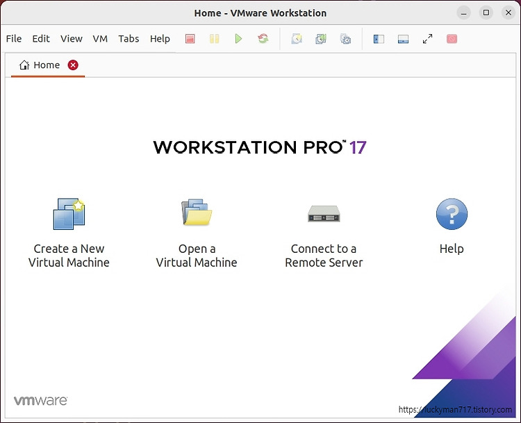Screen dimensions: 521x423
Task: Click the Revert to Snapshot toolbar icon
Action: point(321,39)
